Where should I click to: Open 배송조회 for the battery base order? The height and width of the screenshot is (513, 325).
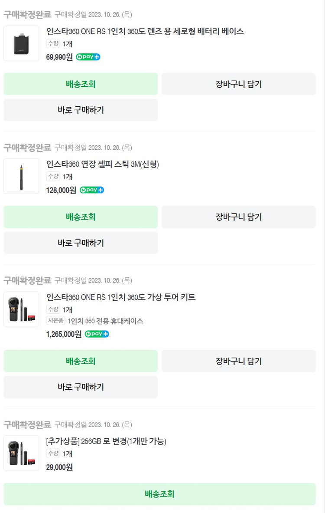pos(81,84)
